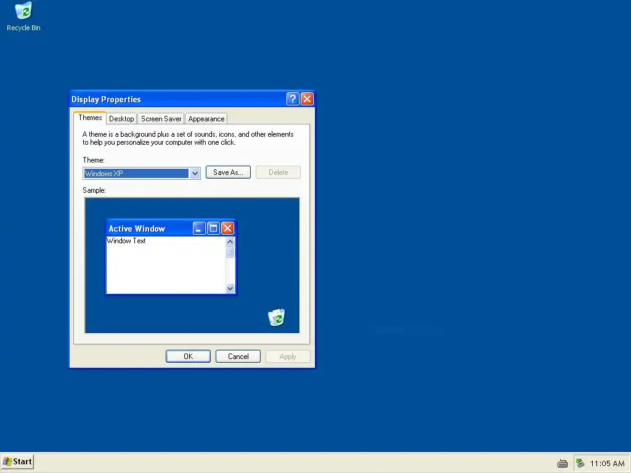The height and width of the screenshot is (473, 631).
Task: Click the network tray icon beside clock
Action: pyautogui.click(x=580, y=463)
